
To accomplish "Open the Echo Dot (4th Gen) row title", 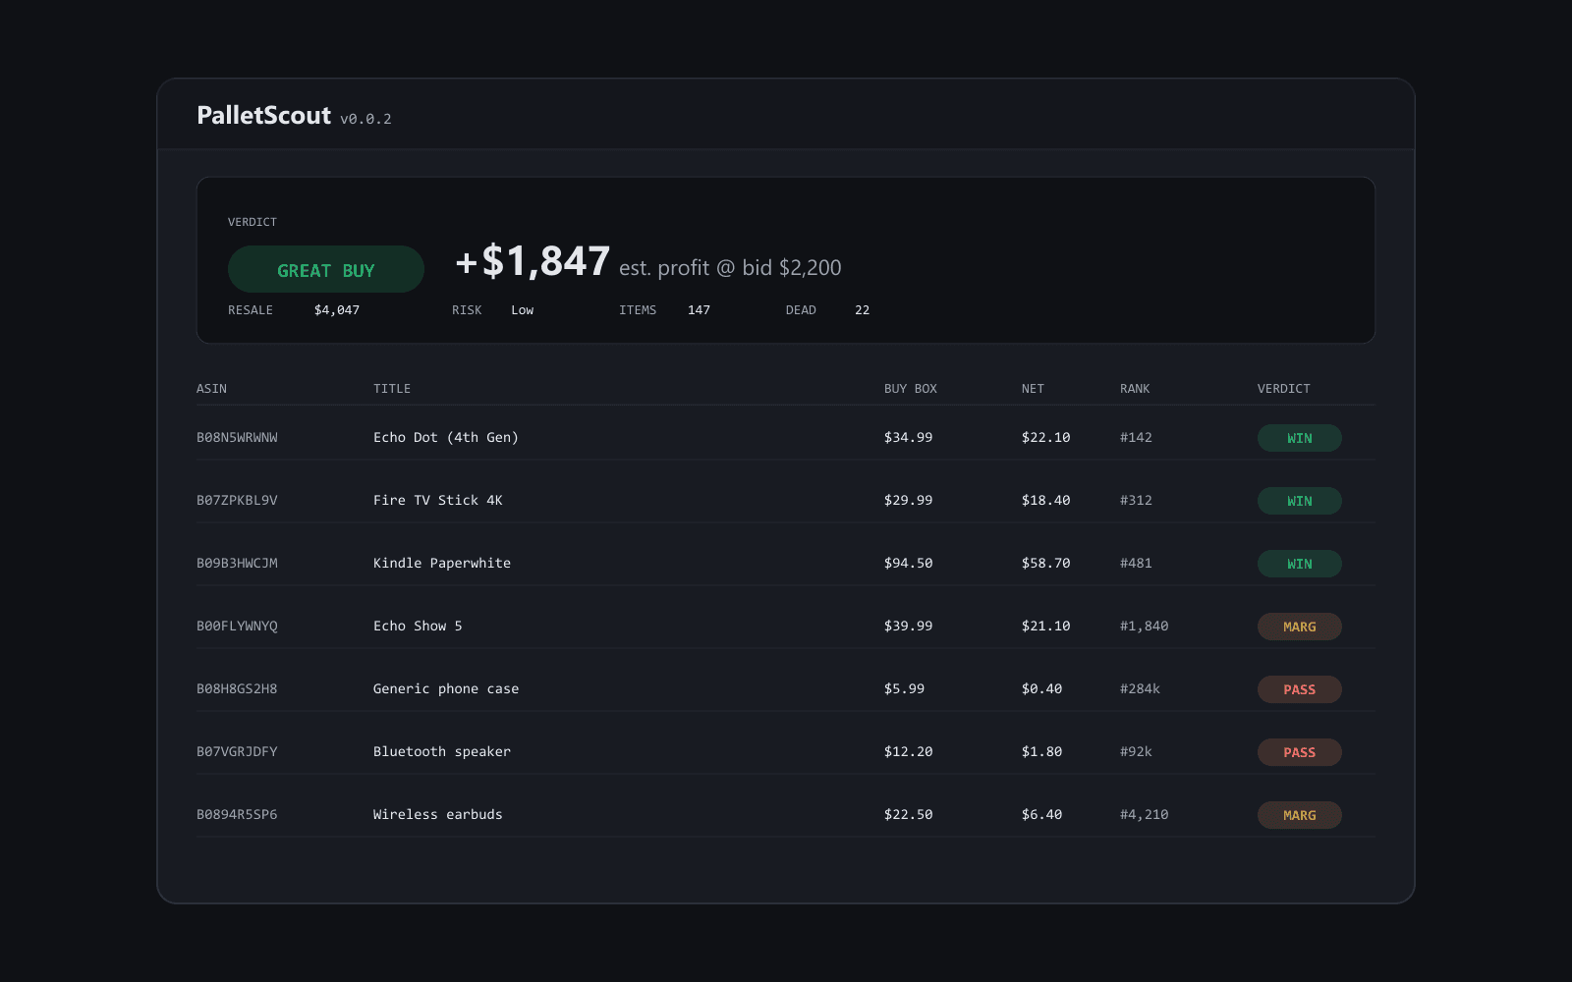I will pos(446,438).
